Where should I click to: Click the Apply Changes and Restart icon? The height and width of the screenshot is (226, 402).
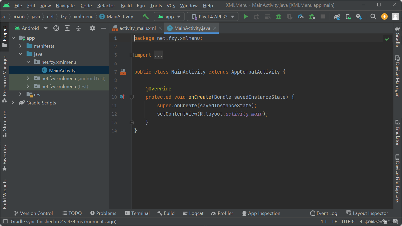point(256,17)
